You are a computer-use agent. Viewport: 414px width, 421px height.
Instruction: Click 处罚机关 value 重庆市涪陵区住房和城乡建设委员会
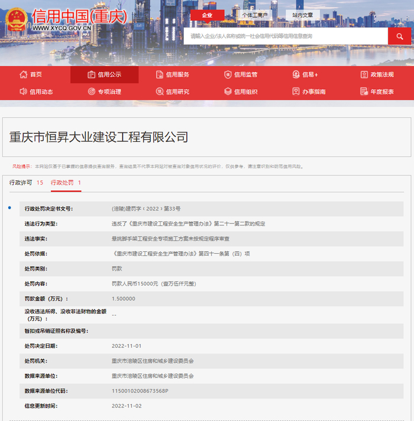pos(153,361)
